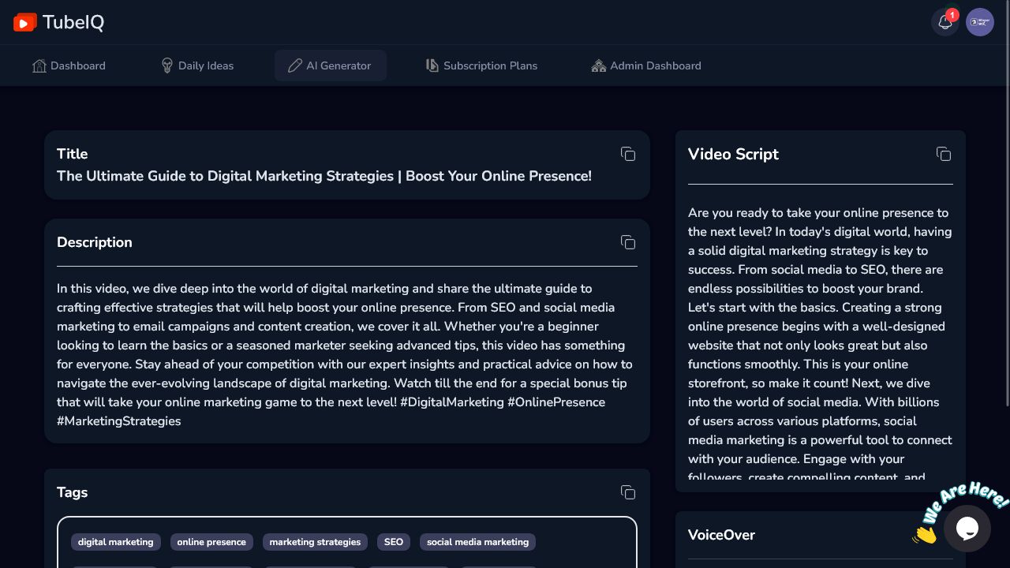Screen dimensions: 1010x568
Task: Select the 'social media marketing' tag
Action: [477, 542]
